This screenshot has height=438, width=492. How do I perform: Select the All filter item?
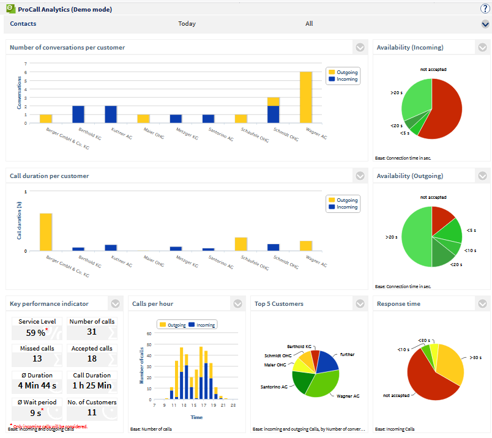click(x=309, y=23)
